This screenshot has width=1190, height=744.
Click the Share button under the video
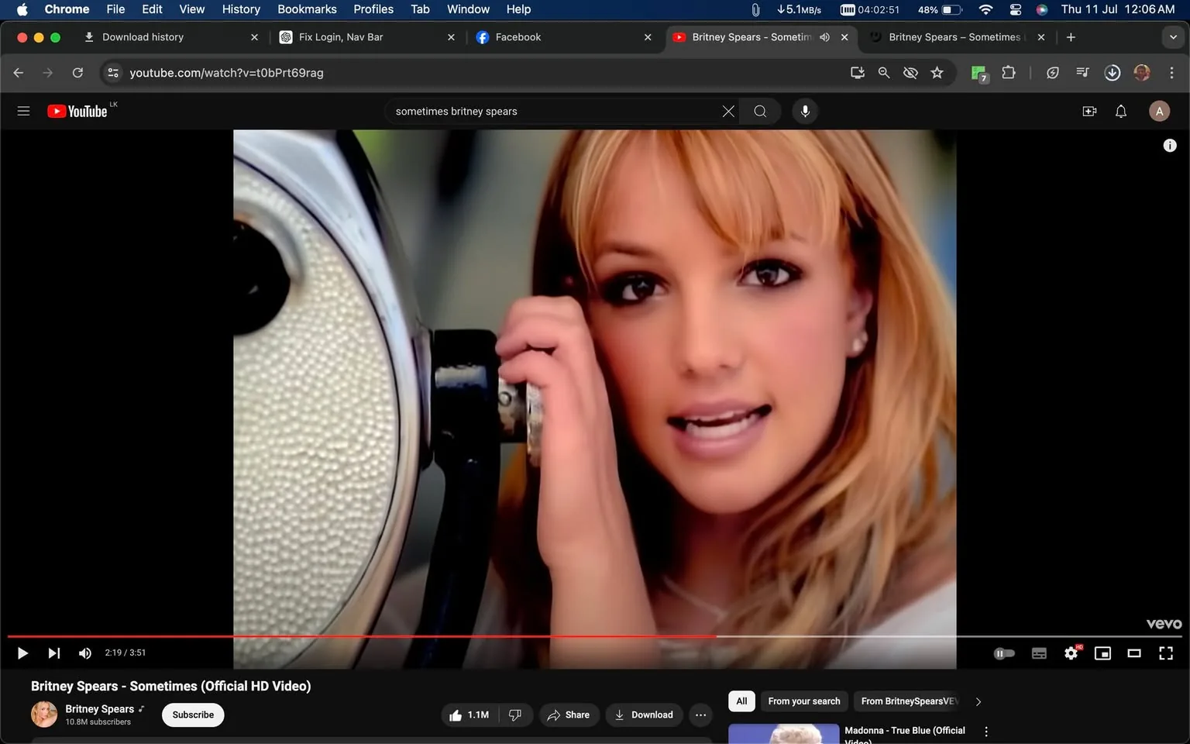click(569, 715)
